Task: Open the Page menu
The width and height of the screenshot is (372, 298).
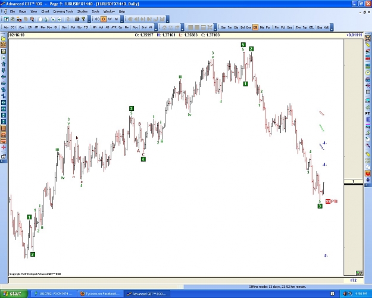Action: 23,11
